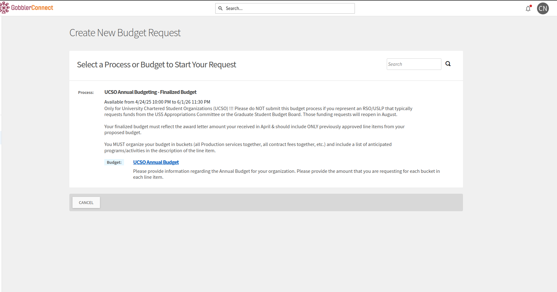The image size is (557, 292).
Task: Click the magnifier icon beside process search
Action: point(448,64)
